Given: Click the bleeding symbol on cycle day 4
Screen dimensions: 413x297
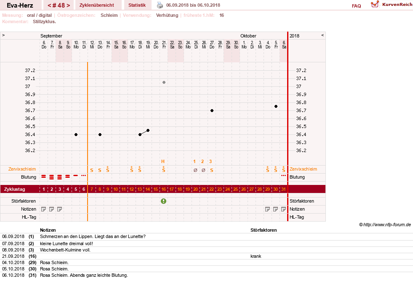Looking at the screenshot, I should [68, 176].
